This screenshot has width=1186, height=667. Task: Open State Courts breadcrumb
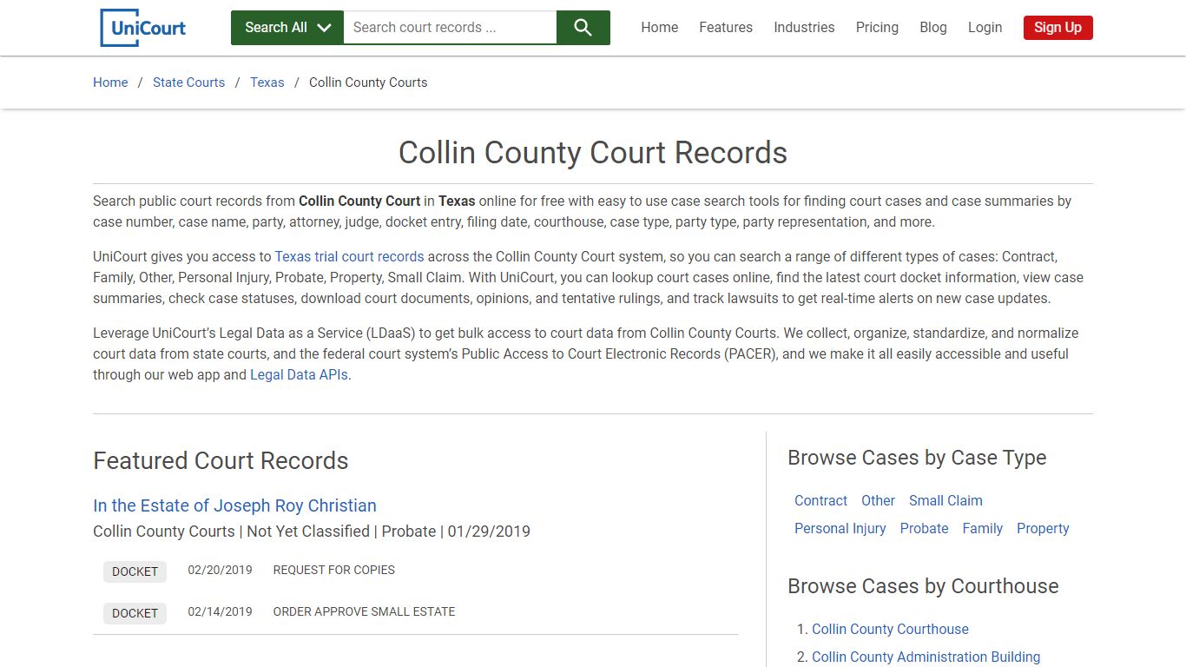point(188,83)
